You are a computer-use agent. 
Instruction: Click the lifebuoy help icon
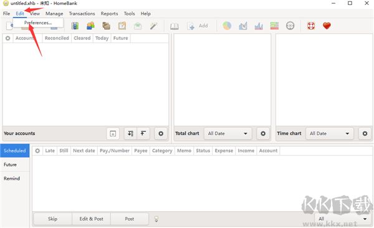(x=311, y=26)
